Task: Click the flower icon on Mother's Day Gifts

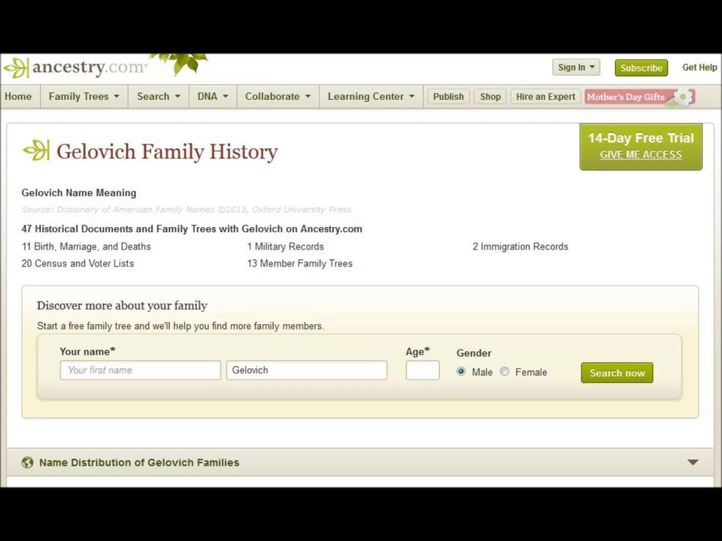Action: 684,97
